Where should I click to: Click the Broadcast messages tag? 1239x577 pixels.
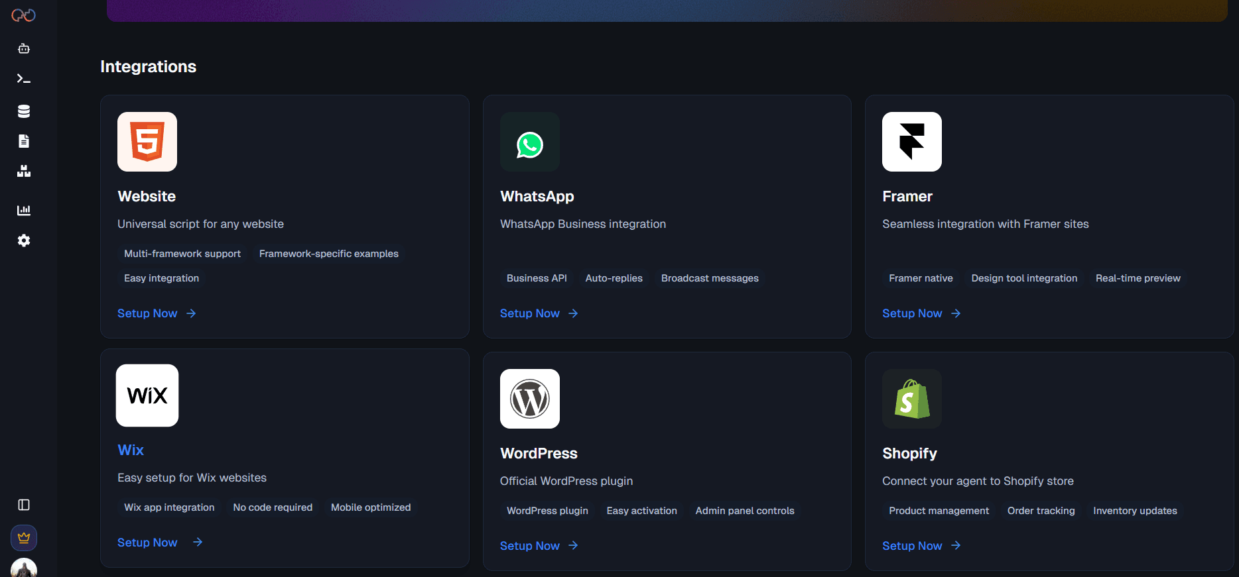point(710,278)
